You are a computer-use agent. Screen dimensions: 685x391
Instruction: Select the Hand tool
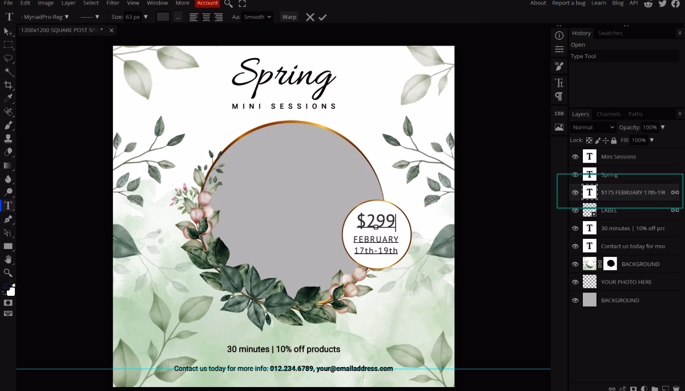(x=7, y=260)
